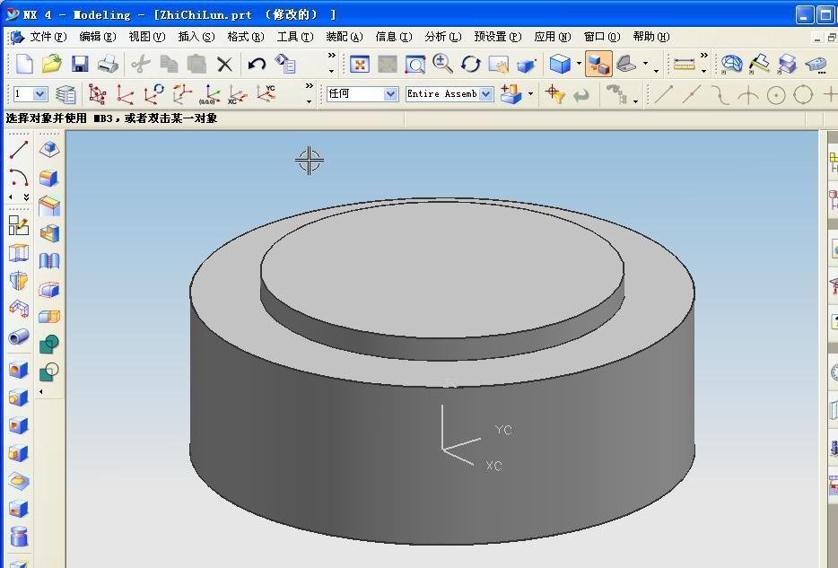Click the Undo arrow icon
This screenshot has width=838, height=568.
(x=257, y=64)
